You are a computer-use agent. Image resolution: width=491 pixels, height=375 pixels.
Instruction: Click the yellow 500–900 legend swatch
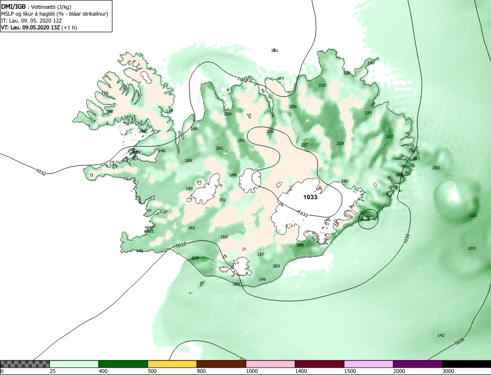[x=172, y=364]
